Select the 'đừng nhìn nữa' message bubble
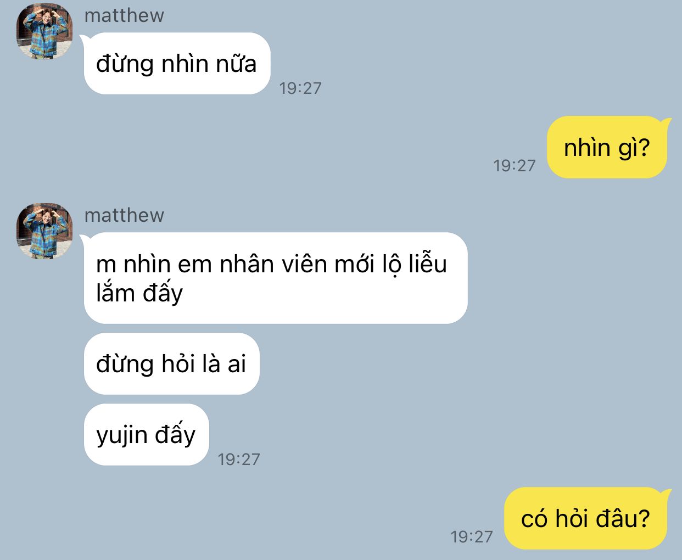 click(177, 64)
